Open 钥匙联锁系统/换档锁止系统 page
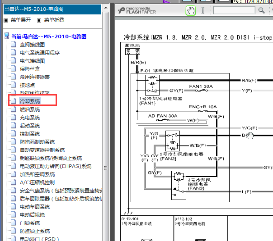 [x=51, y=158]
